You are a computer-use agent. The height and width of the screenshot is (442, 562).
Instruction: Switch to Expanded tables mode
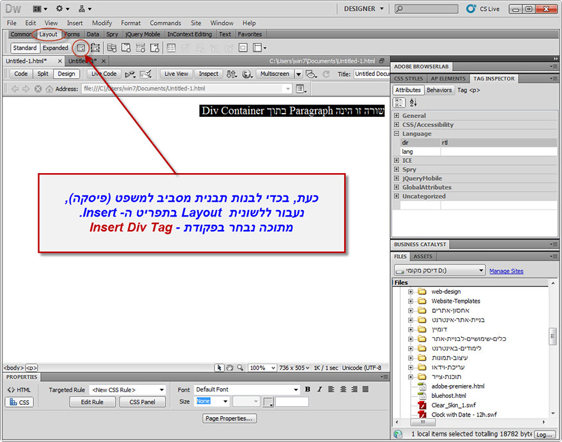pyautogui.click(x=55, y=48)
